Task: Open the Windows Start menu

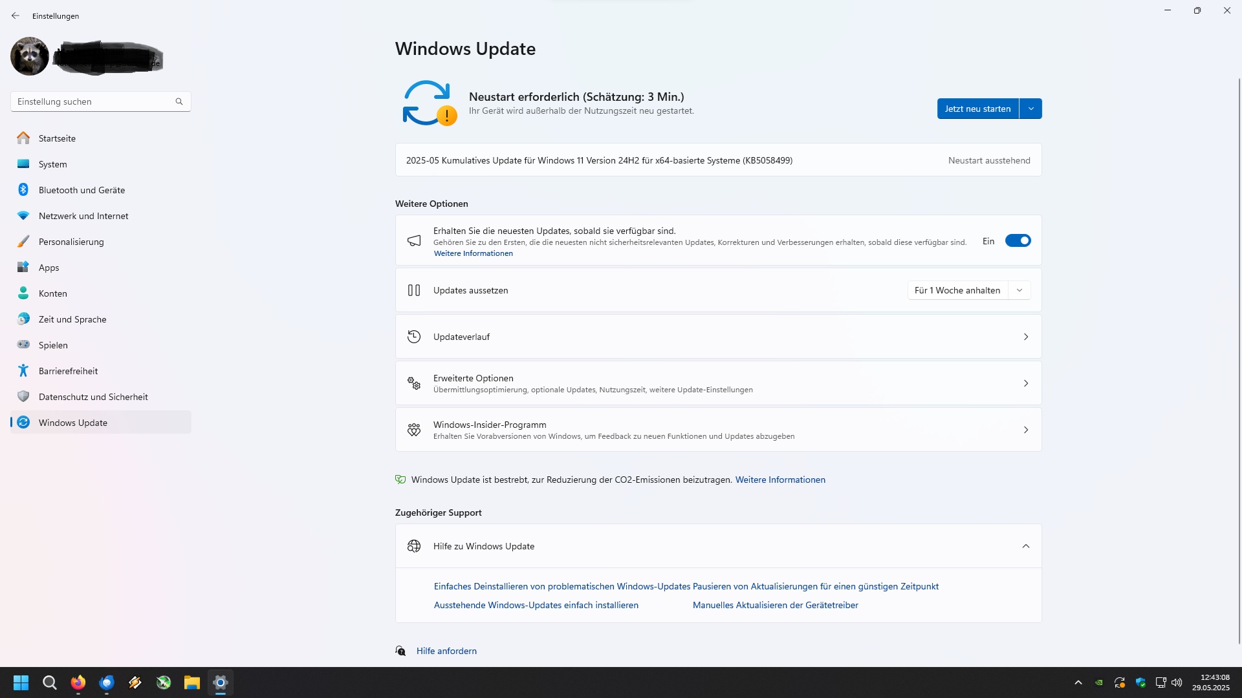Action: click(21, 682)
